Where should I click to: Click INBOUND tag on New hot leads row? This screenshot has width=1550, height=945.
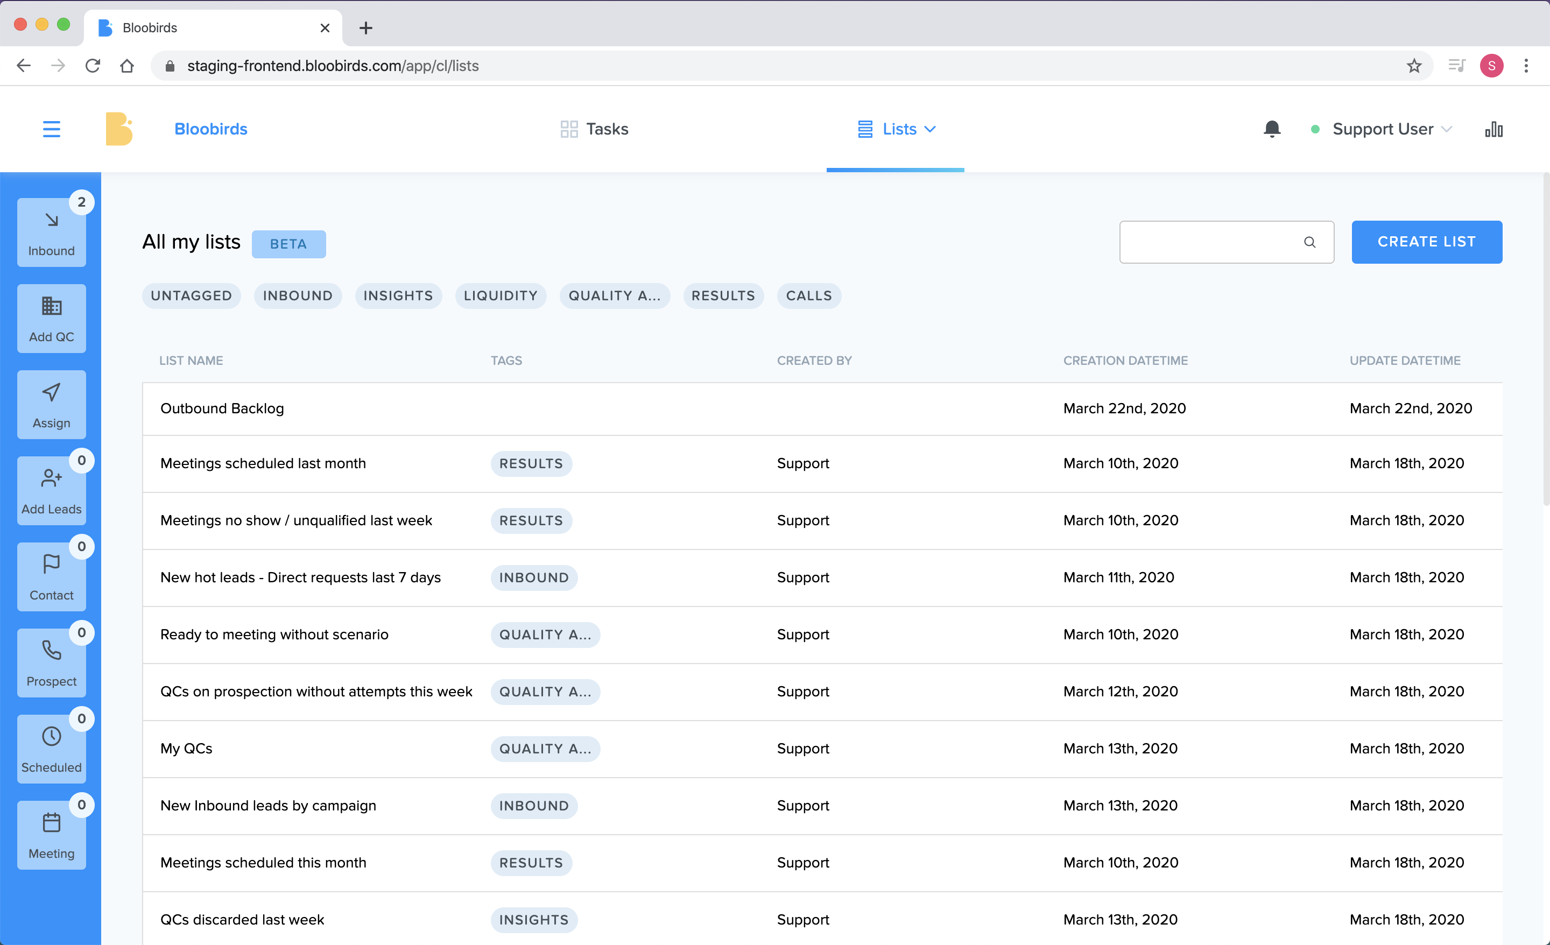click(533, 577)
